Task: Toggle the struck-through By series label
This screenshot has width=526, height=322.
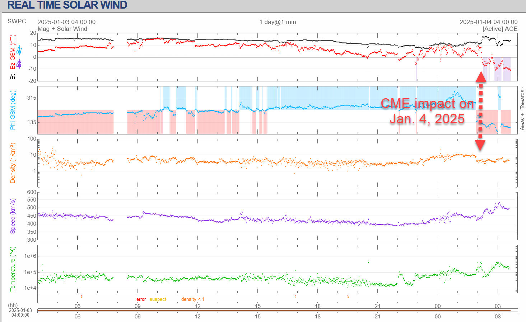Action: tap(19, 49)
